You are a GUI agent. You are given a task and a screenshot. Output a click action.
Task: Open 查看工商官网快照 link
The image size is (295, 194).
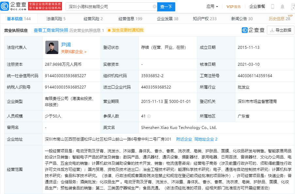[x=51, y=30]
